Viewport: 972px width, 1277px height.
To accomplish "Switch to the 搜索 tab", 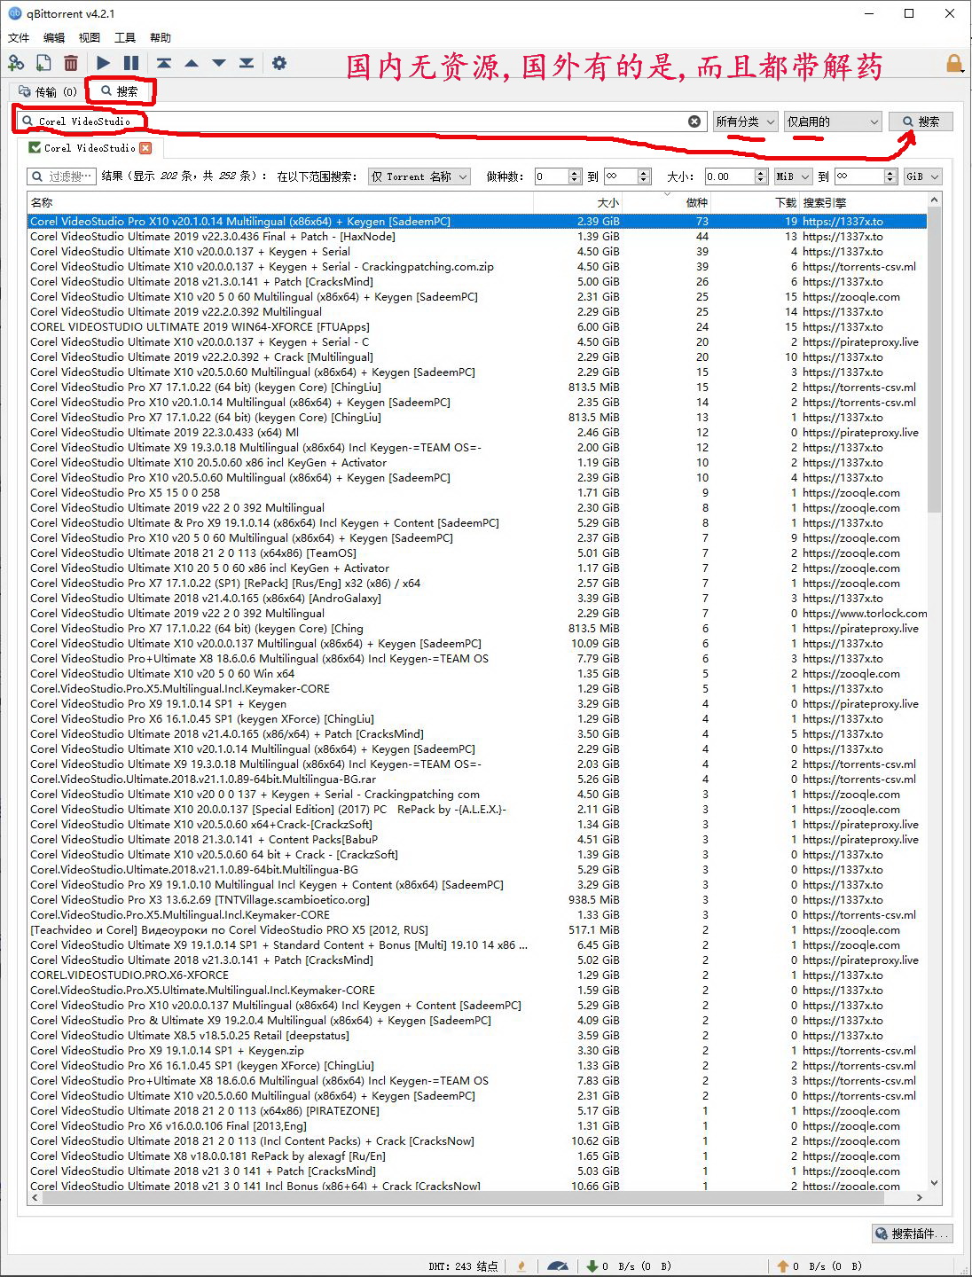I will tap(119, 91).
